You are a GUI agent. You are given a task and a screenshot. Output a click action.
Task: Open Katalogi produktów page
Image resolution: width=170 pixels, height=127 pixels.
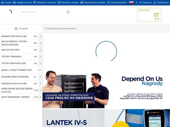point(119,2)
